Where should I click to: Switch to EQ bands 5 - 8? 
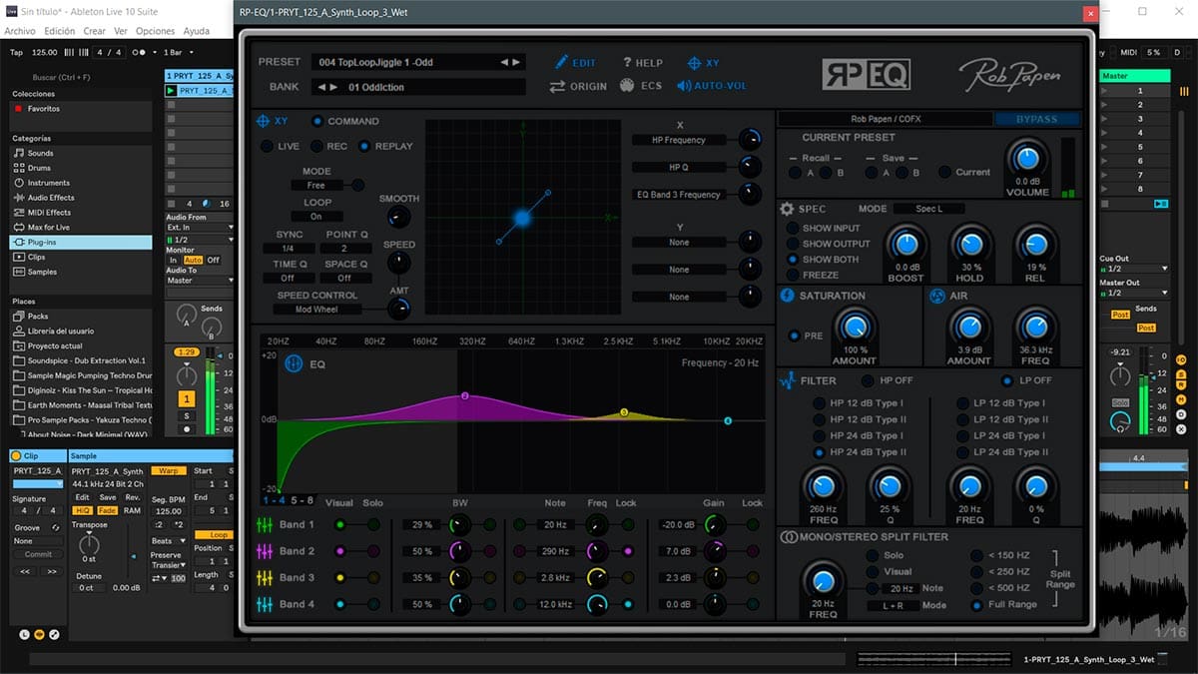point(302,500)
